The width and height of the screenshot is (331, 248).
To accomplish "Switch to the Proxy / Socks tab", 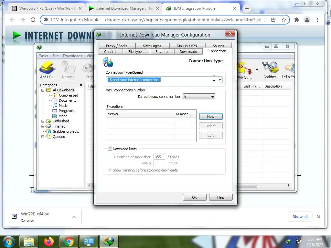I will pyautogui.click(x=116, y=46).
